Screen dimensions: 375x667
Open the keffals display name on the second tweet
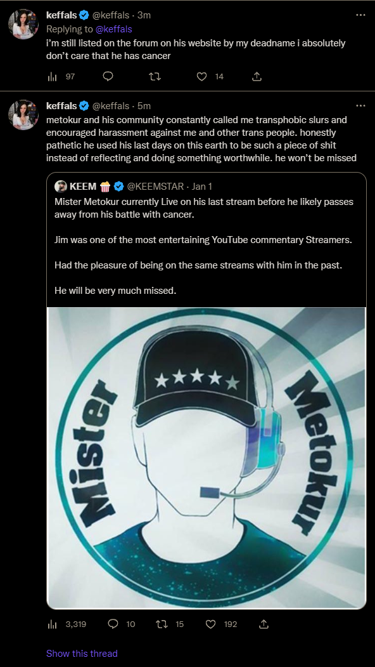click(x=61, y=105)
